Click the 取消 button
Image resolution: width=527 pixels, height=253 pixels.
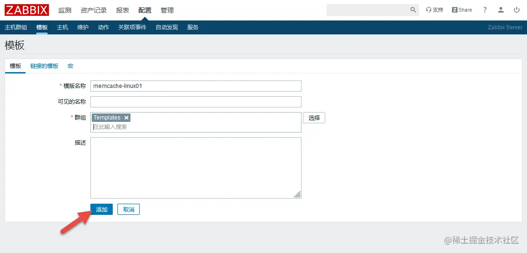point(129,209)
